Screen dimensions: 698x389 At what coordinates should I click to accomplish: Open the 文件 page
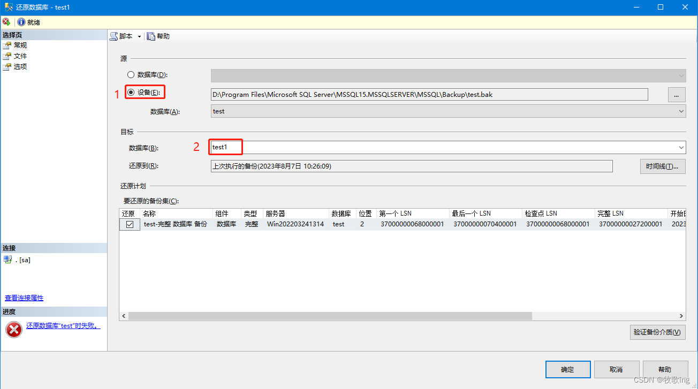point(20,56)
